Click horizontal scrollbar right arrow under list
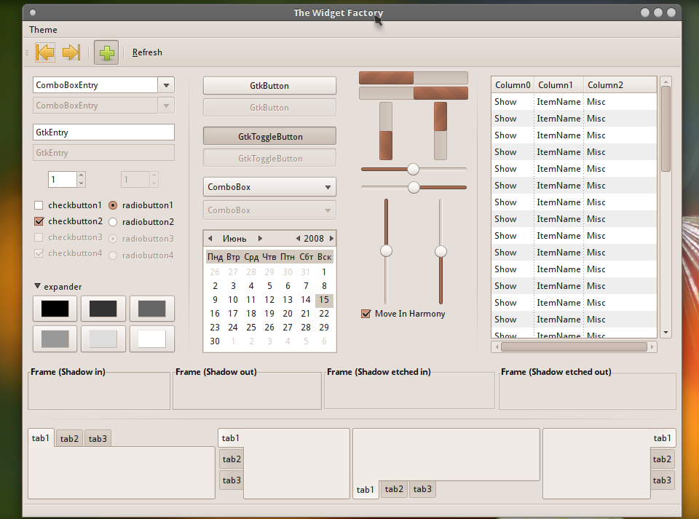 652,346
